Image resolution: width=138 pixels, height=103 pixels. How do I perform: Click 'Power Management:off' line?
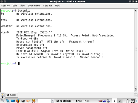pyautogui.click(x=32, y=48)
